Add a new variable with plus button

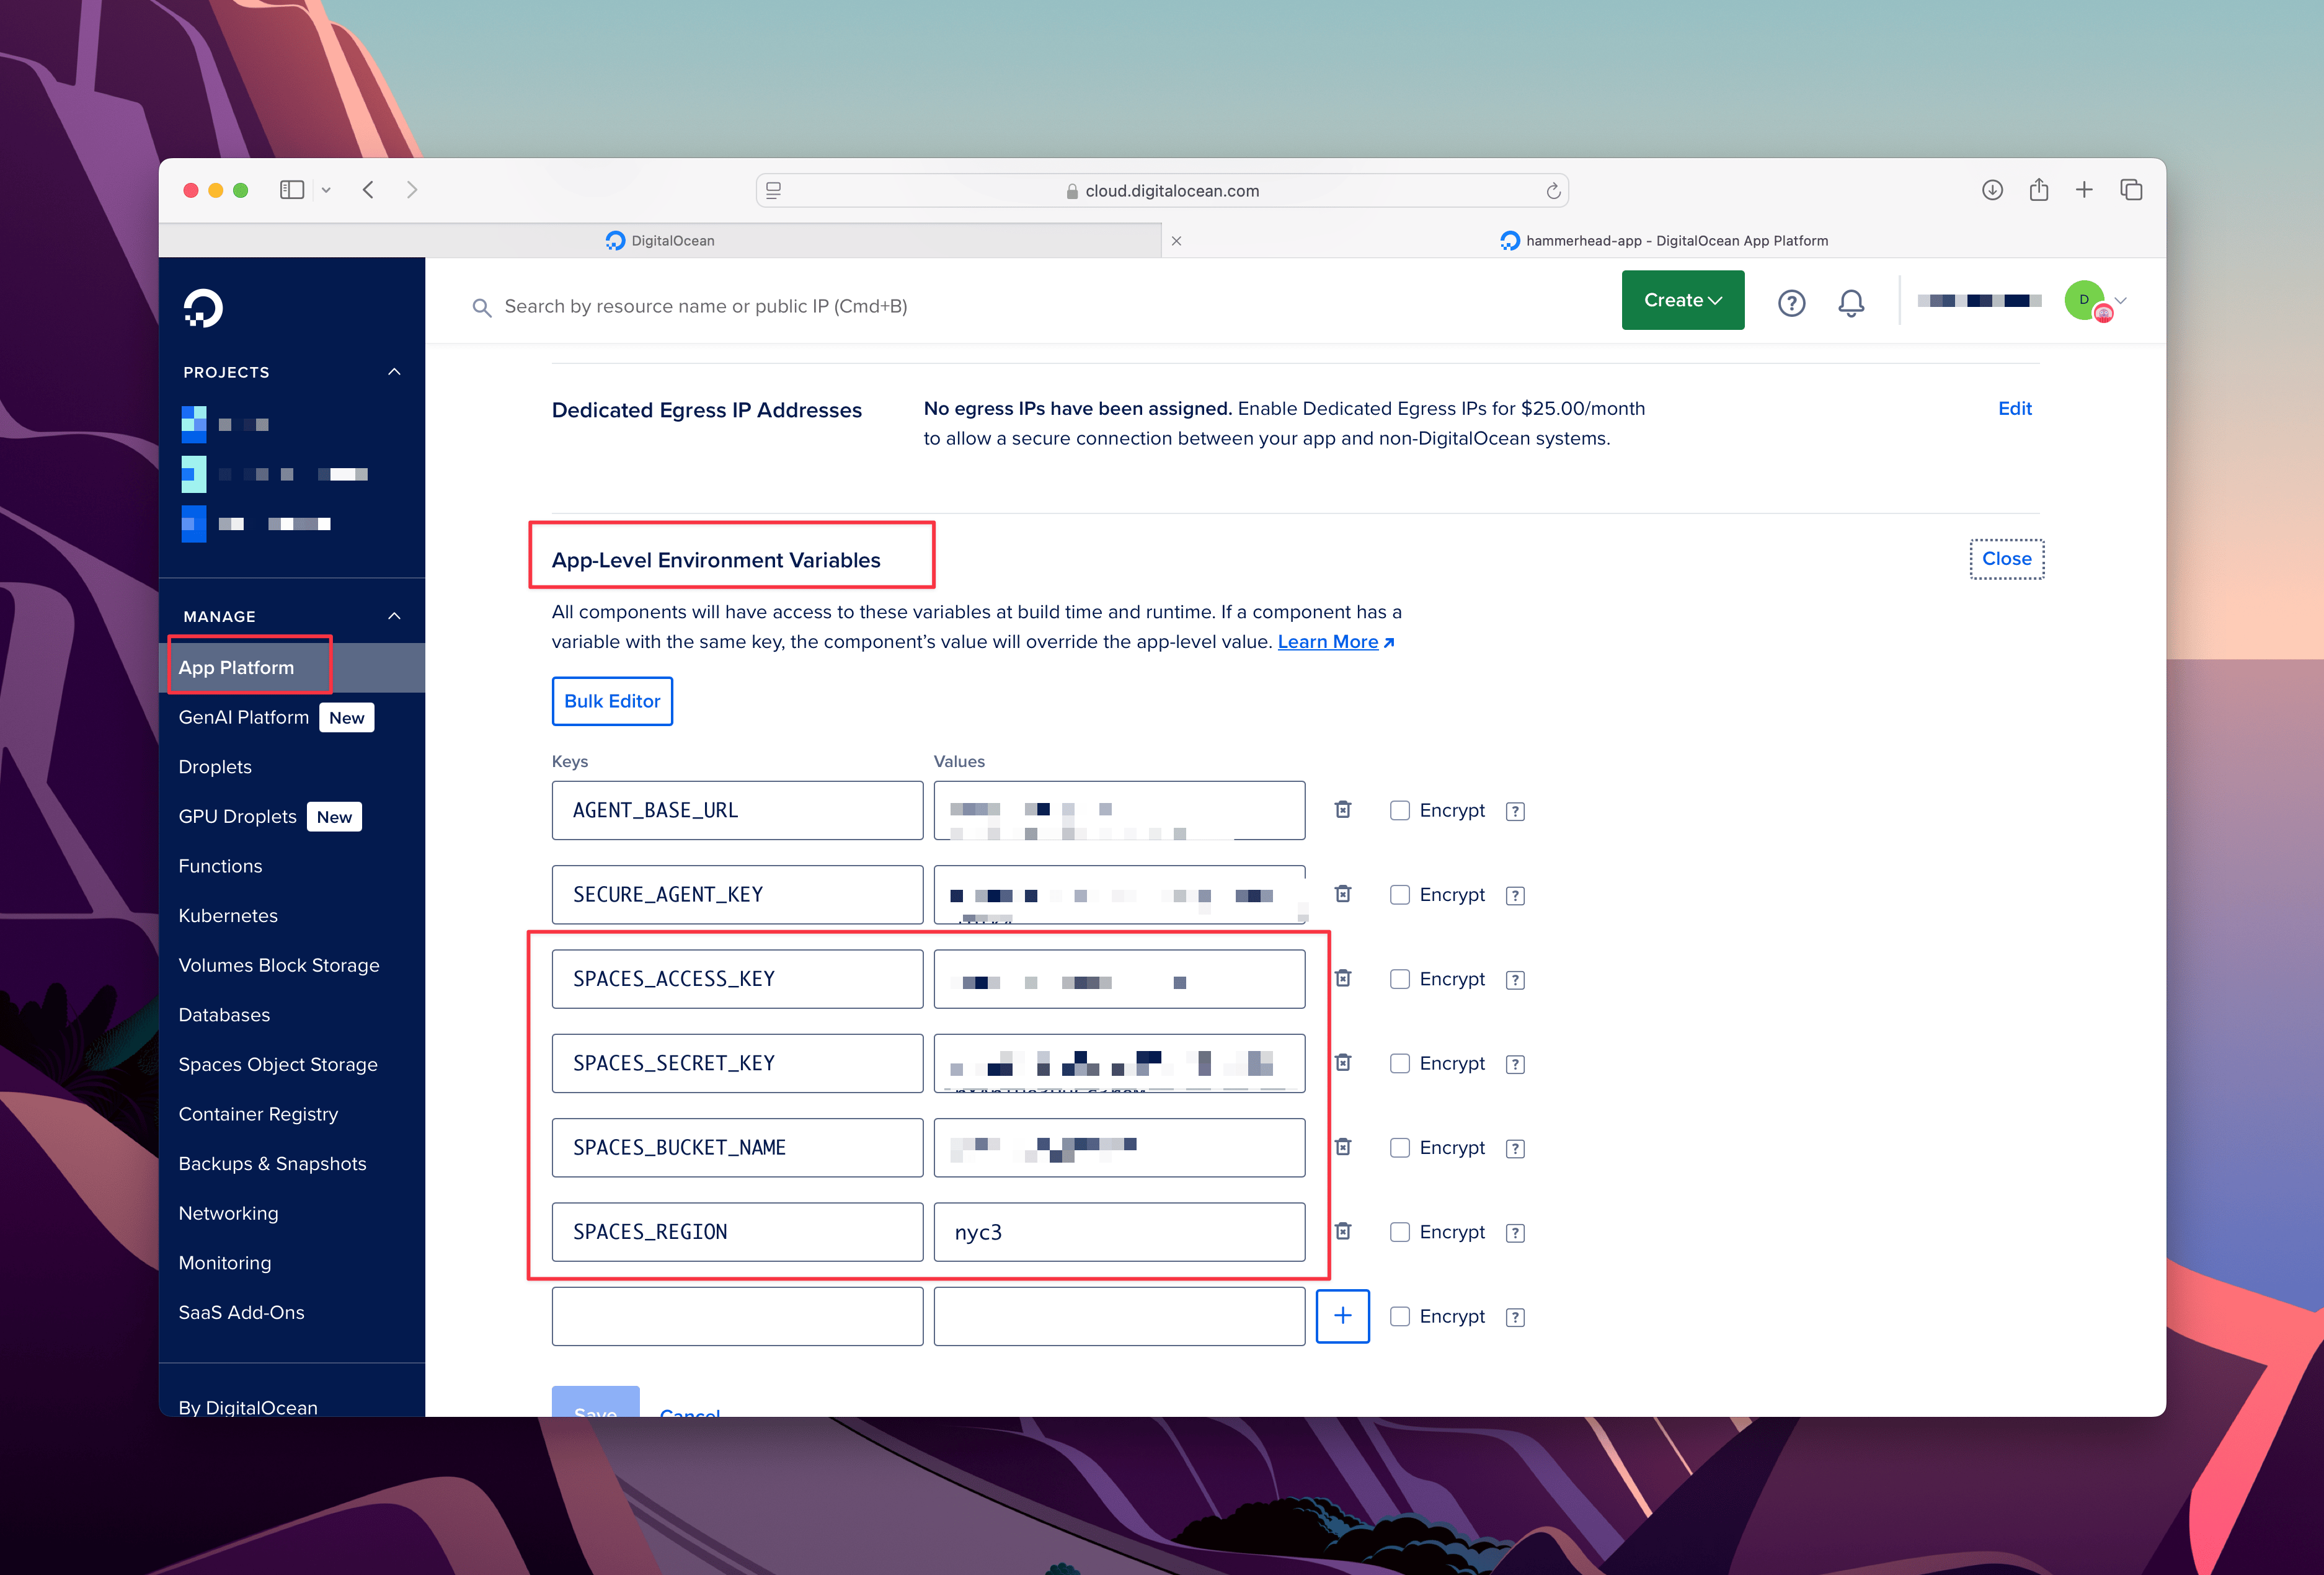click(1343, 1316)
